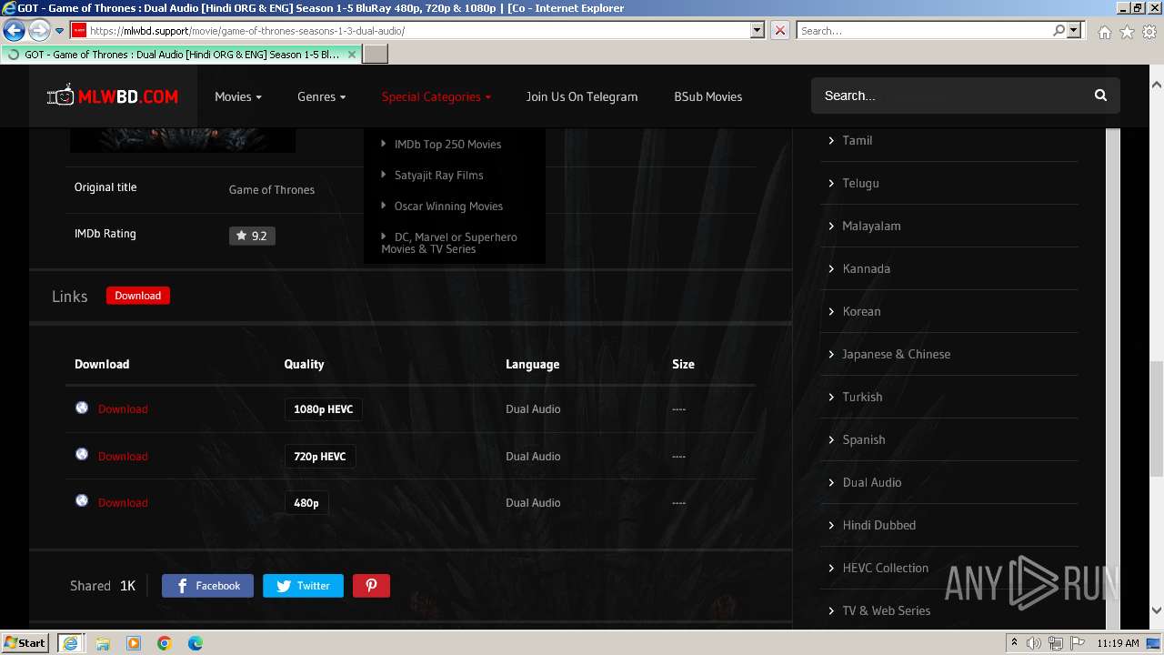Show hidden tray icons arrow
Viewport: 1164px width, 655px height.
pos(1013,643)
